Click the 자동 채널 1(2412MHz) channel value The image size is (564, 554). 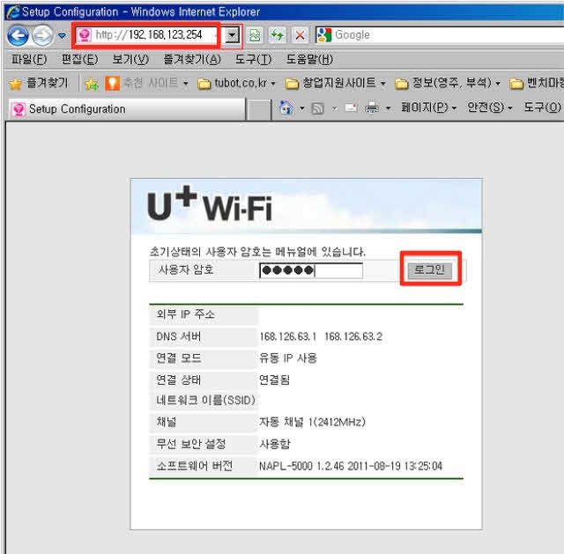tap(312, 422)
